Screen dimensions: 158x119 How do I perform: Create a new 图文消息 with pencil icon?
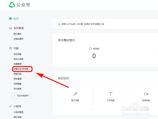pos(75,97)
